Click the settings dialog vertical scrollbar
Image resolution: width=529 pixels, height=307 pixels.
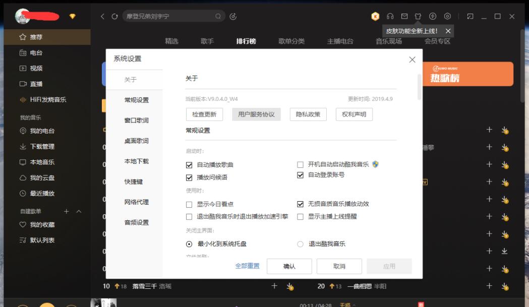point(420,87)
